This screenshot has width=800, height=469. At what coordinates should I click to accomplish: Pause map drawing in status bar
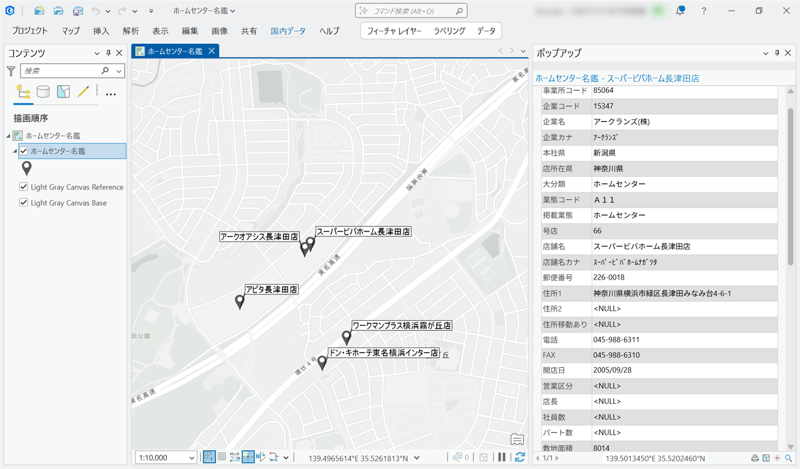coord(502,457)
